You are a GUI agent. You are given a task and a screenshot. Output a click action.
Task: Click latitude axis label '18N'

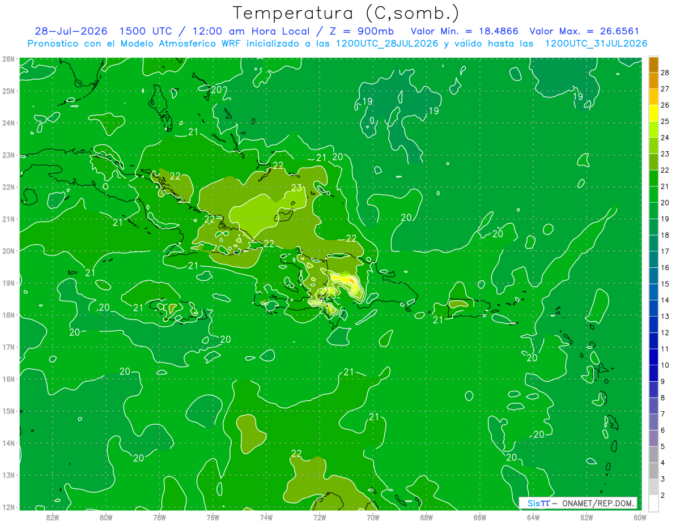click(x=8, y=315)
